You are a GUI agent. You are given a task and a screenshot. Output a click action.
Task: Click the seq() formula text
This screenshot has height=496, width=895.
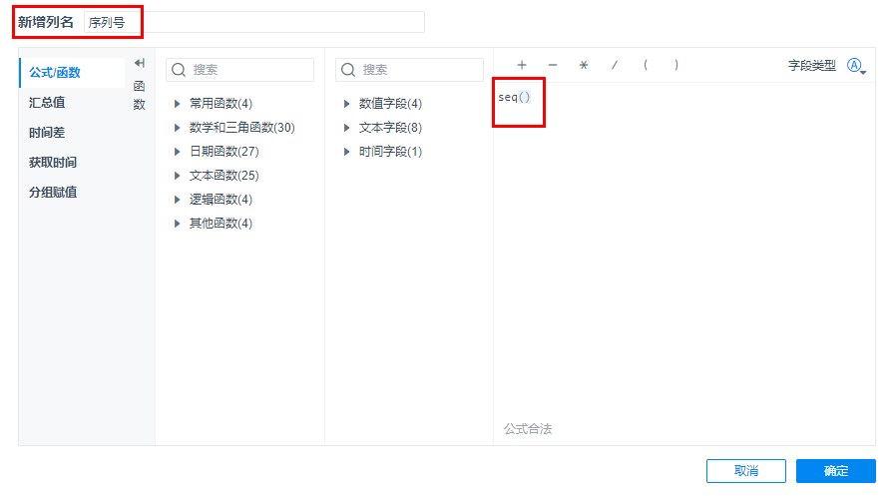coord(514,98)
